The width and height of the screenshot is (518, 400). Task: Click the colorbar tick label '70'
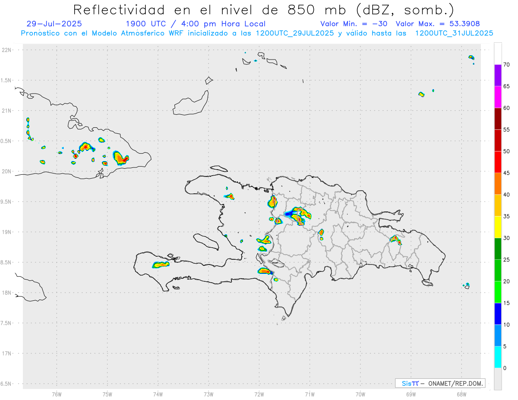point(507,65)
